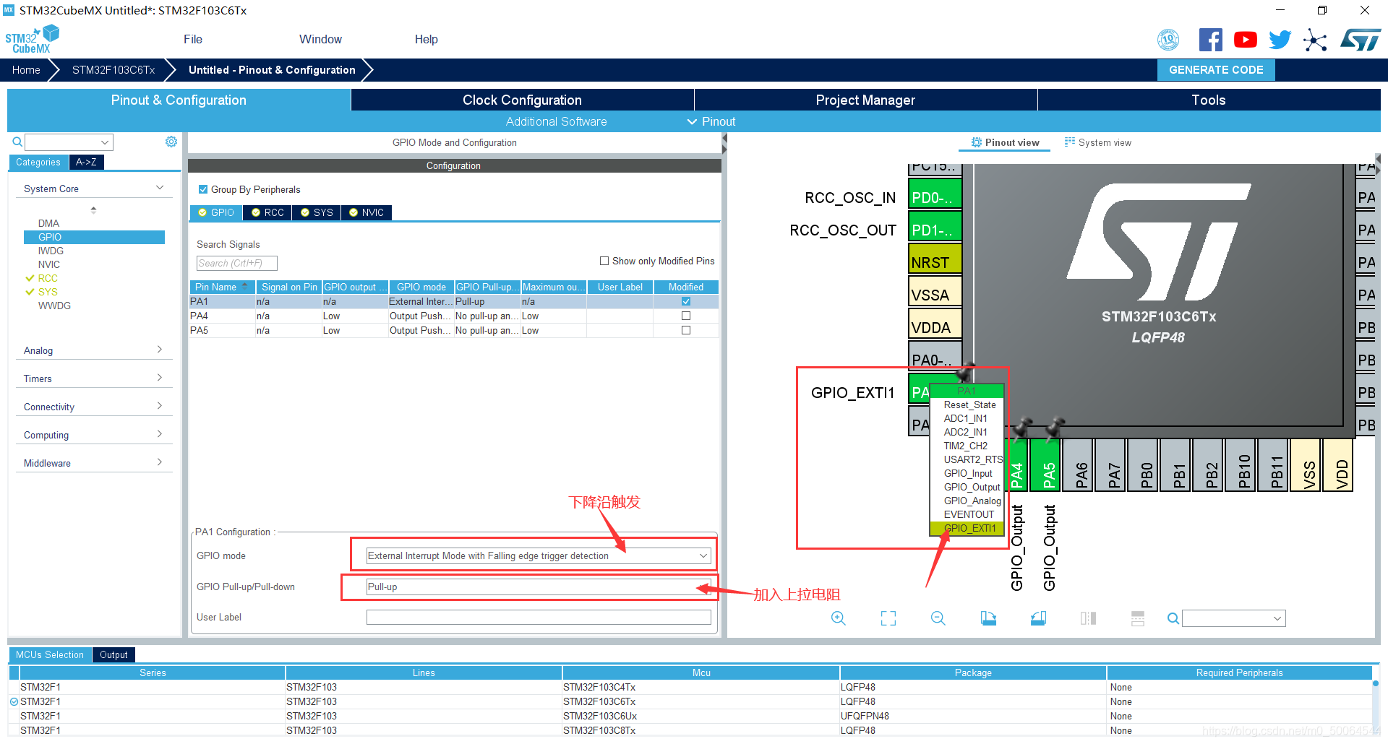Click the peripheral search magnifier icon
This screenshot has width=1388, height=744.
pyautogui.click(x=17, y=142)
